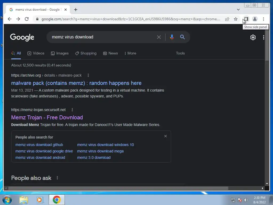Viewport: 273px width, 205px height.
Task: Search memz virus download windows 10
Action: [106, 145]
